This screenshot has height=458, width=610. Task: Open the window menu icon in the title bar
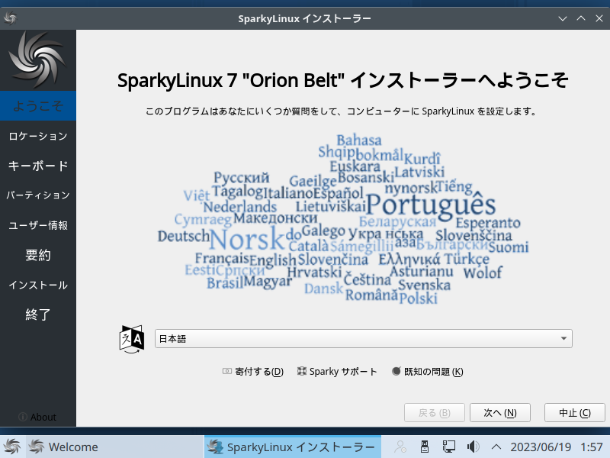11,18
